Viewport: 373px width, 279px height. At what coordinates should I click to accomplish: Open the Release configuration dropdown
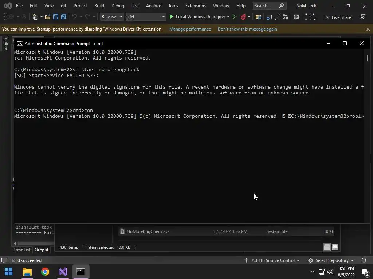(x=112, y=17)
